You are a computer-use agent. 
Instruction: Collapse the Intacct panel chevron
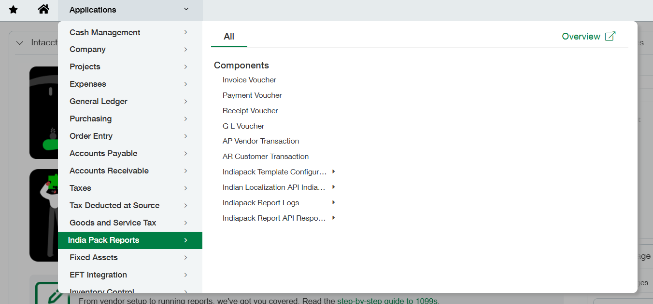(x=20, y=43)
